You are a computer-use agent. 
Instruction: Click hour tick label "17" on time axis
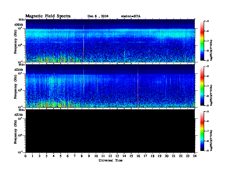point(146,156)
